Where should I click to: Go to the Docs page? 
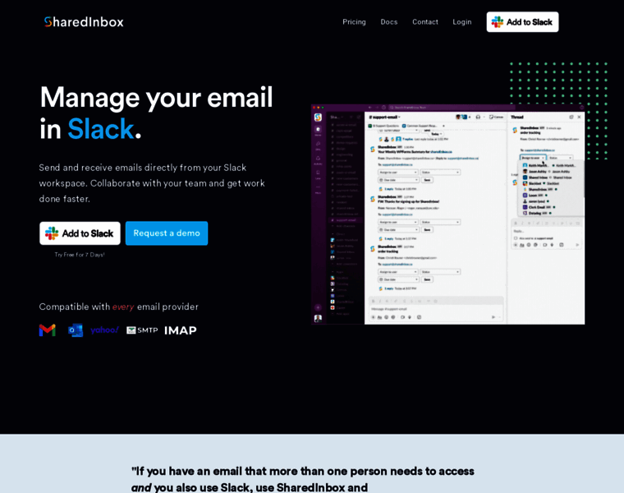coord(389,22)
